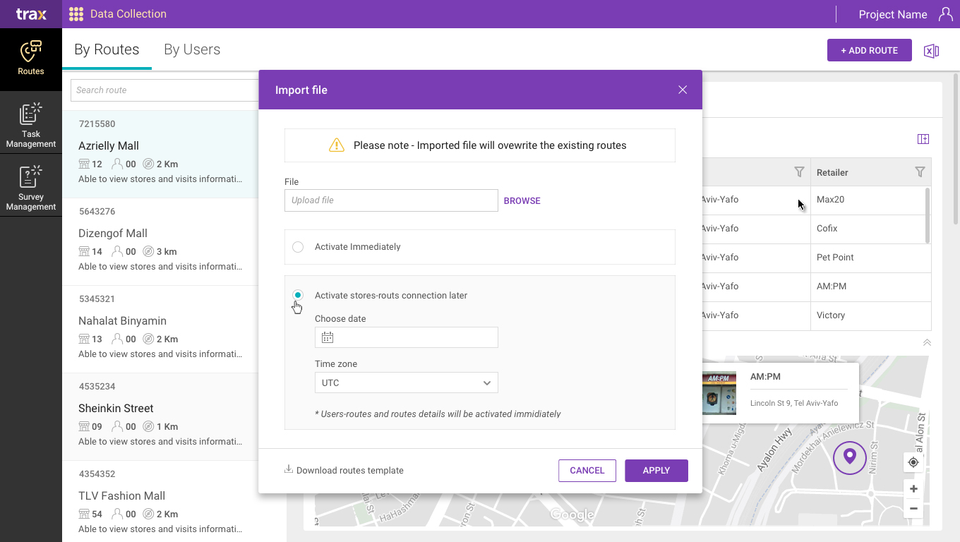Collapse the table with double chevron

[927, 342]
